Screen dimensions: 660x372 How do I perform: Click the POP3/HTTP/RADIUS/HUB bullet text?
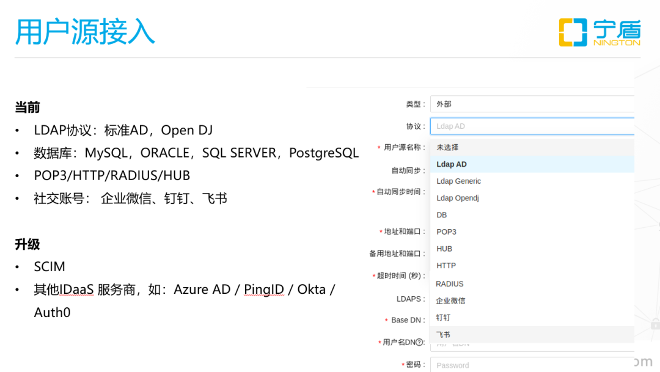[x=112, y=175]
